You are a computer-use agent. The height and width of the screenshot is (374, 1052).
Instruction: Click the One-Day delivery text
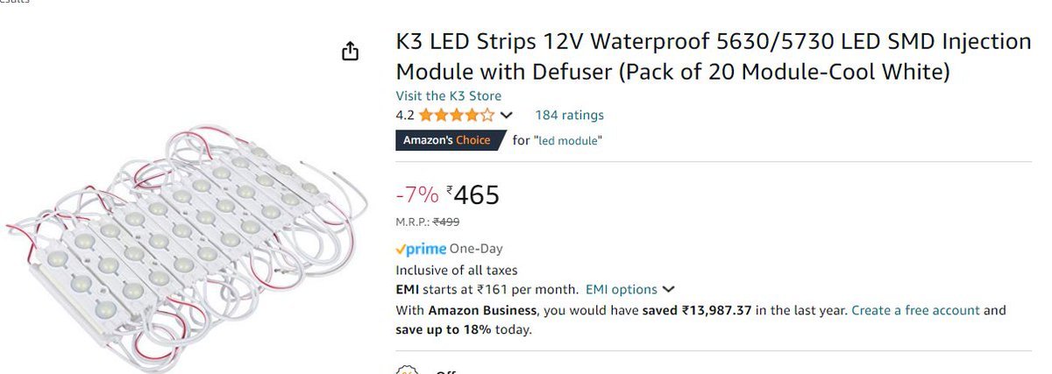476,249
